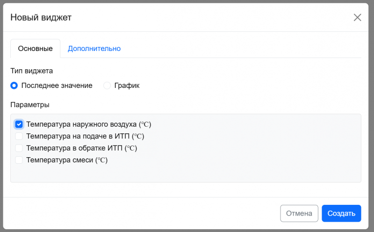Uncheck the Температура наружного воздуха checkbox
Screen dimensions: 374x232
coord(19,124)
